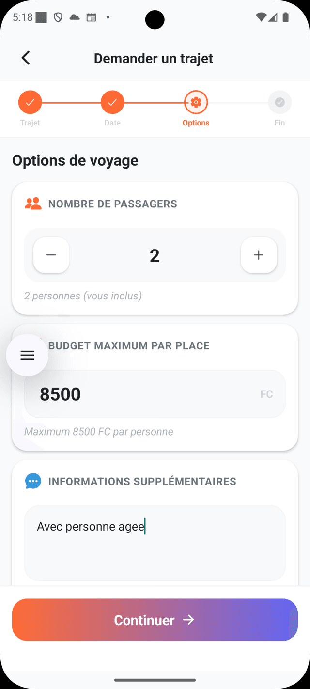
Task: Tap the Trajet step label
Action: click(30, 123)
